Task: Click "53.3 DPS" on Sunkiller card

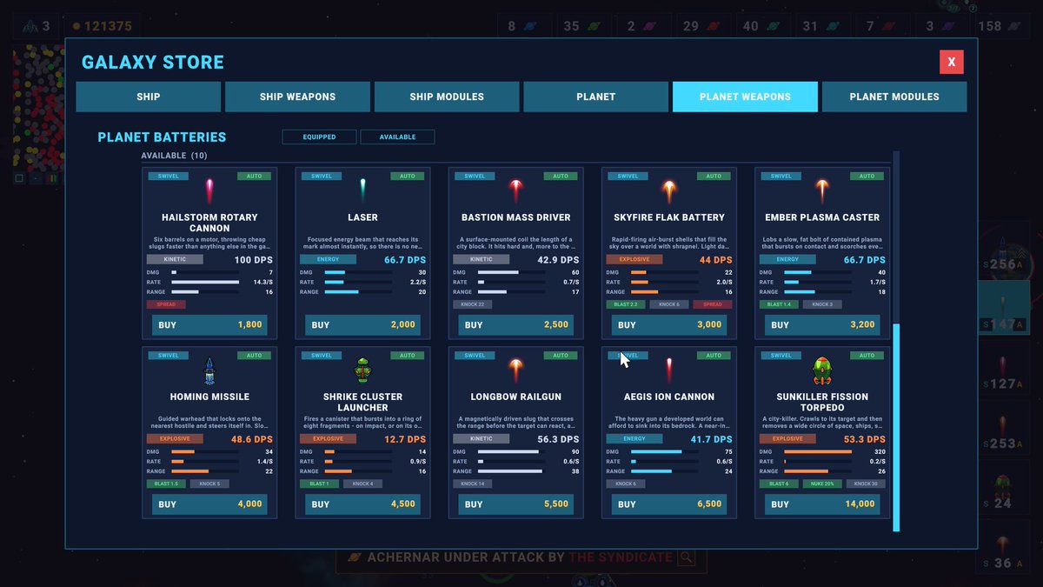Action: 865,439
